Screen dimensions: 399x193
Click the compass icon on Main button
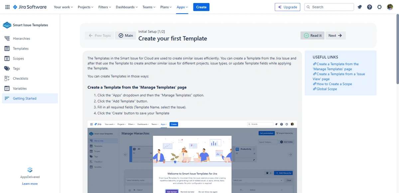point(121,36)
